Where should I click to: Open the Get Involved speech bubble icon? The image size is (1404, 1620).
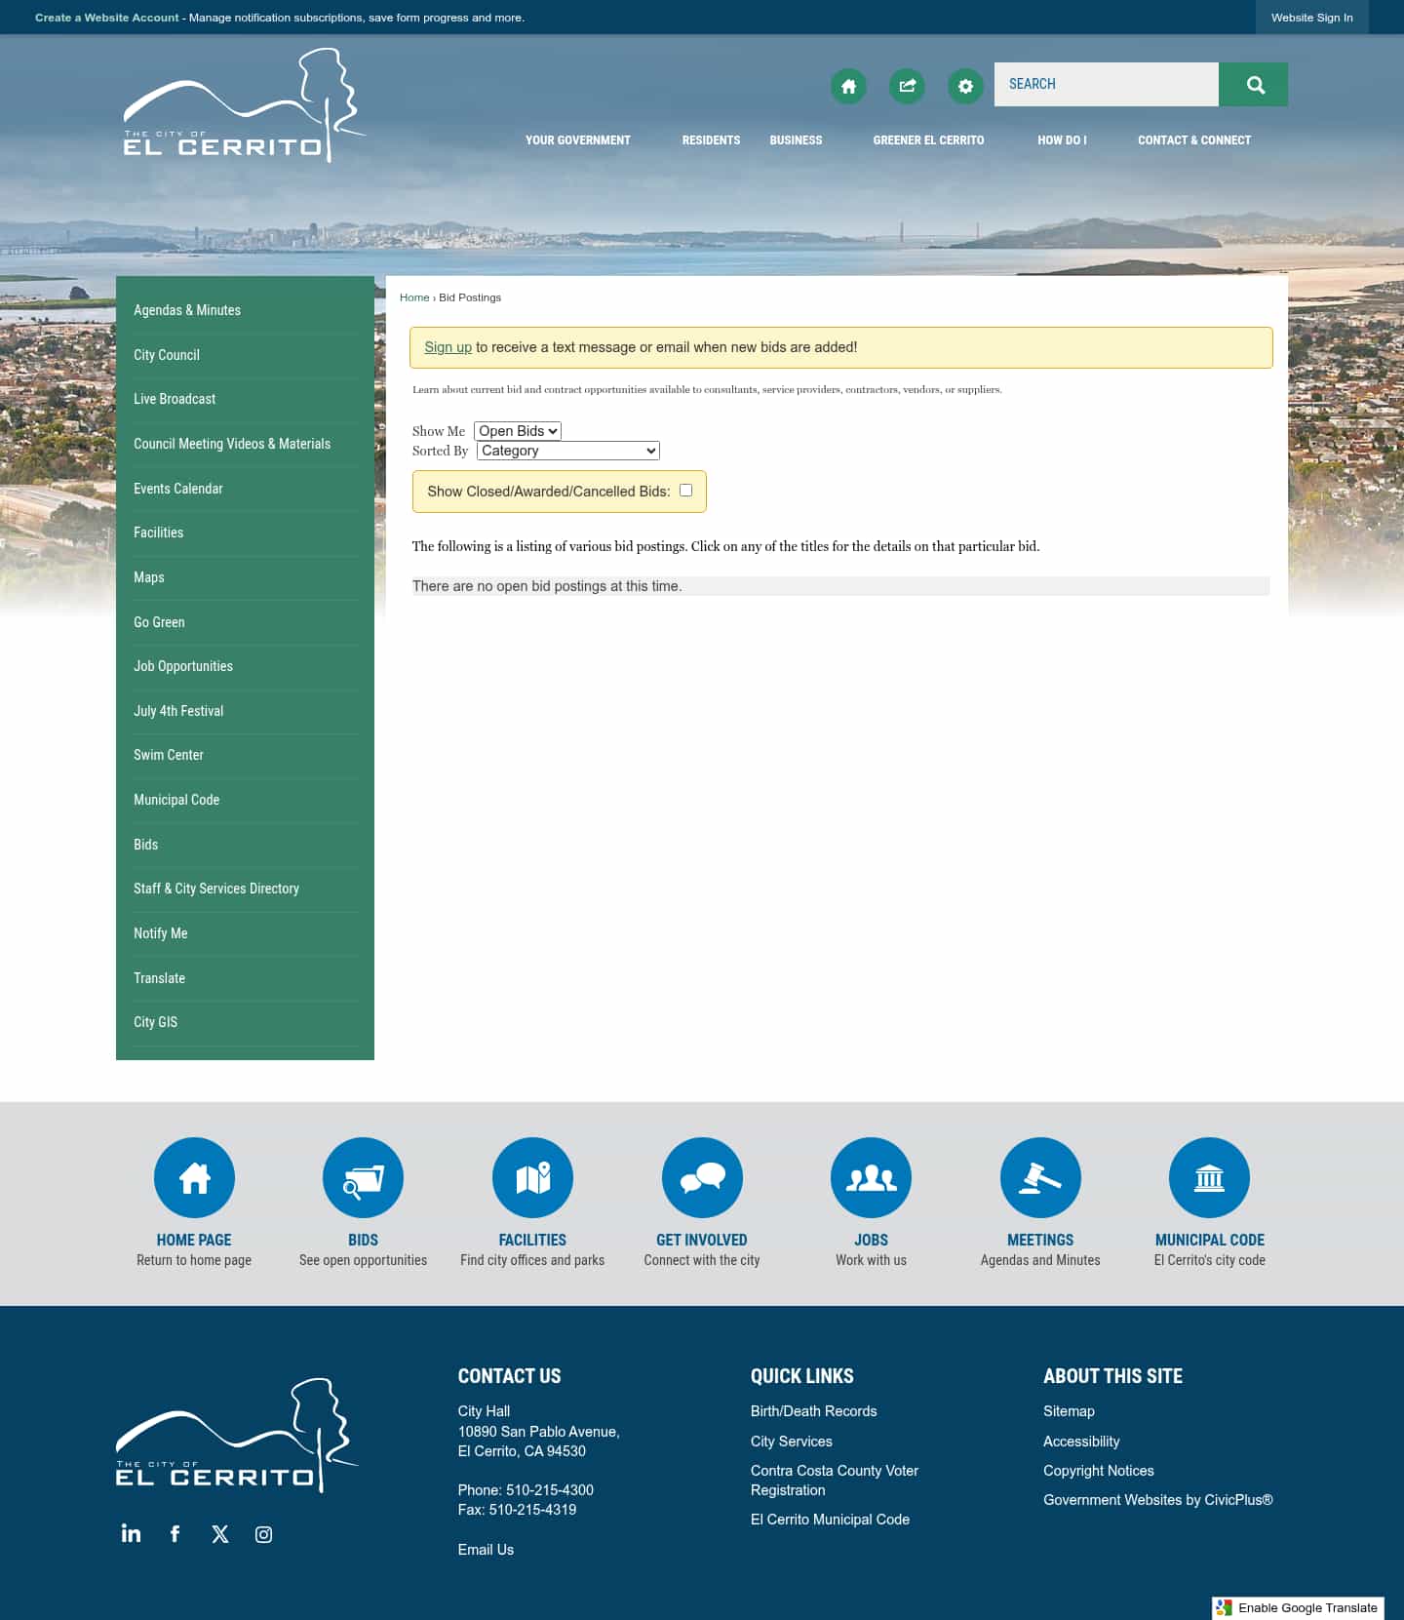pyautogui.click(x=702, y=1177)
